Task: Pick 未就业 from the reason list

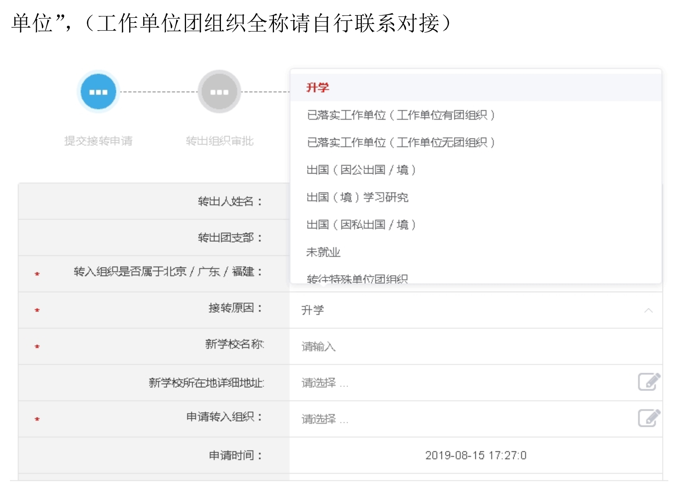Action: 323,252
